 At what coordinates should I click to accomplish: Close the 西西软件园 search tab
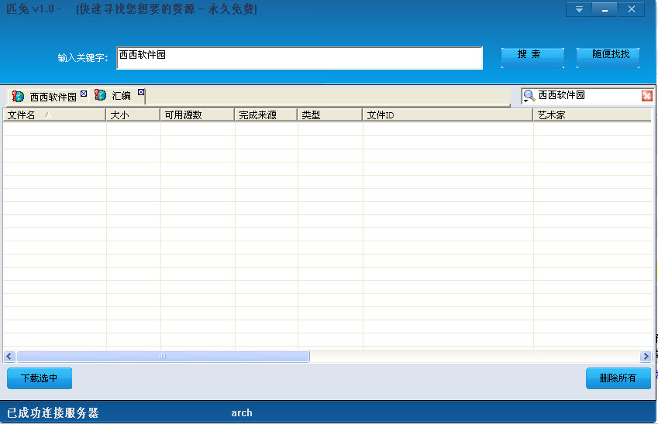click(84, 93)
